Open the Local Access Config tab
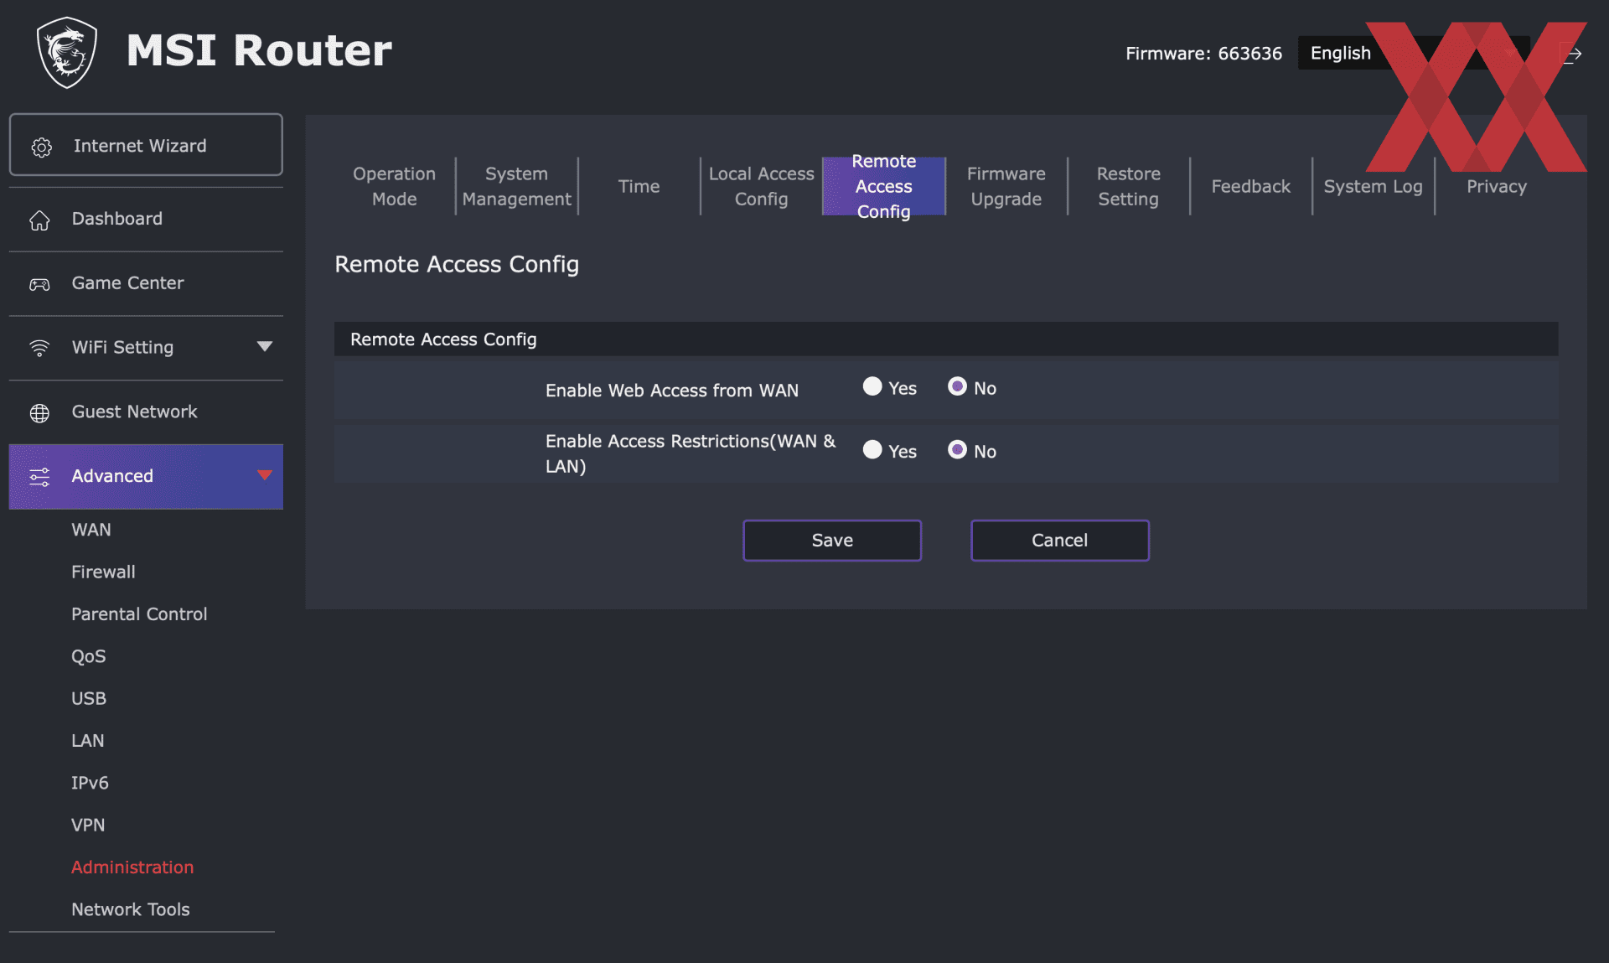Viewport: 1609px width, 963px height. (761, 186)
